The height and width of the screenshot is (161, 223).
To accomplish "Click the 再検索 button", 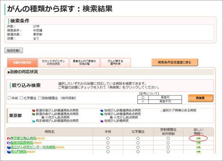I will 201,98.
